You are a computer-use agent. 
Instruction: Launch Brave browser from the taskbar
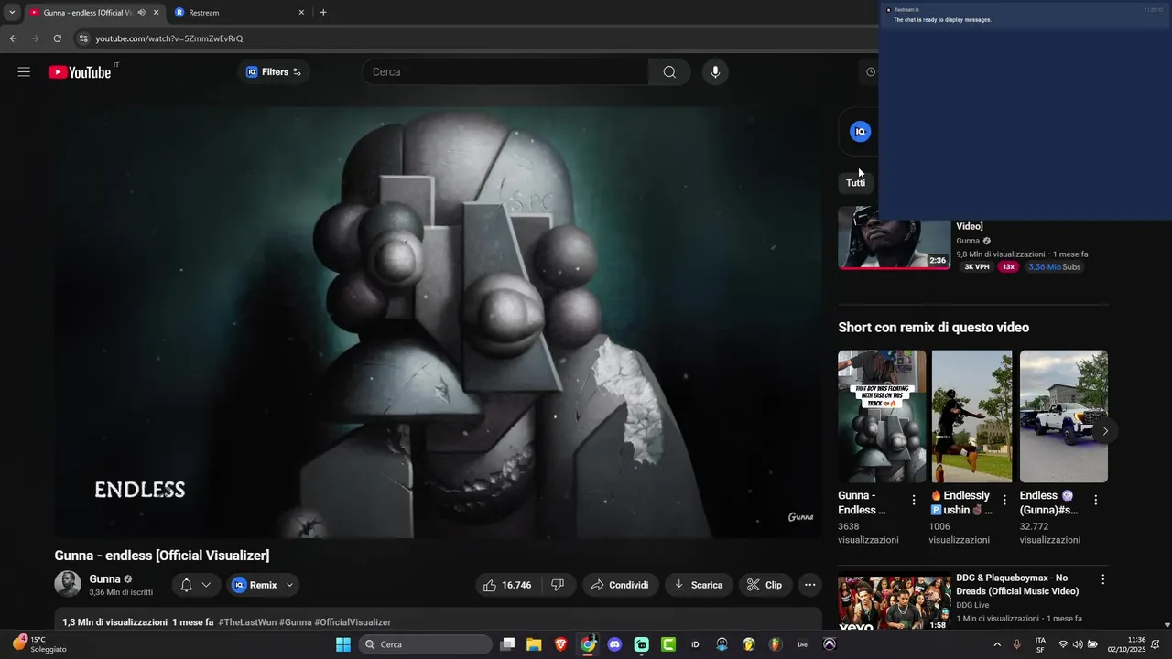560,644
